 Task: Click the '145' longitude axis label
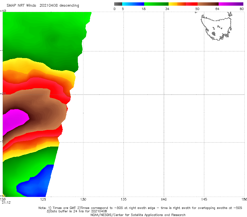204,199
